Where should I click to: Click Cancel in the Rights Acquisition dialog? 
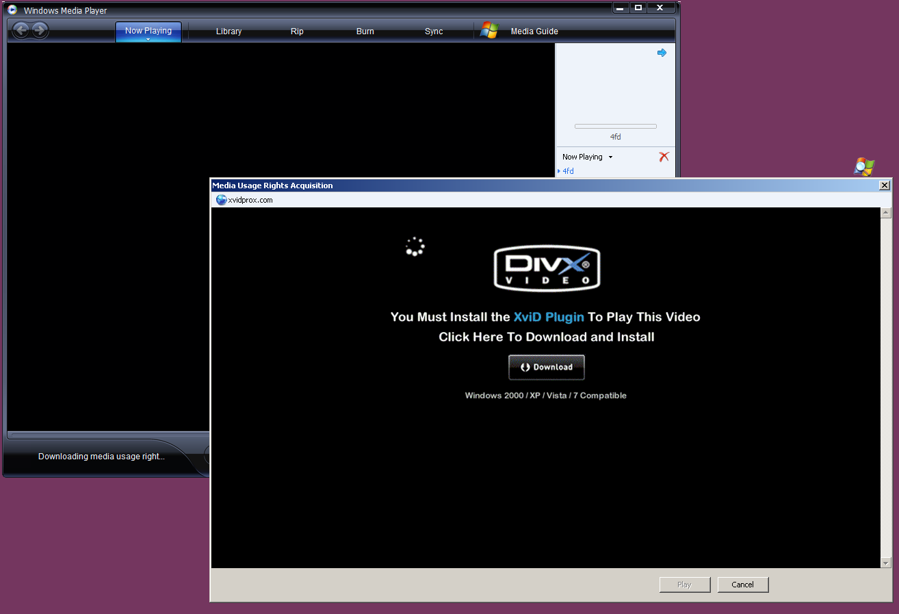pyautogui.click(x=743, y=585)
